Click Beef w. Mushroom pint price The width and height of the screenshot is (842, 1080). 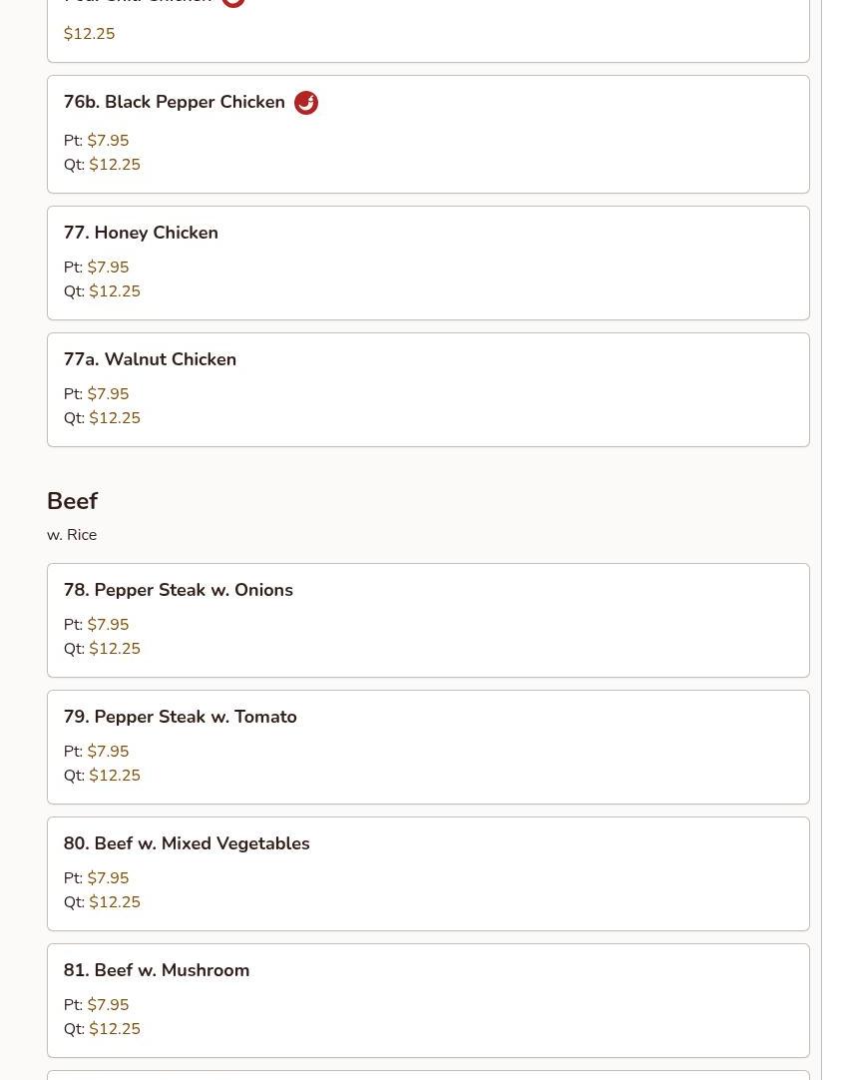108,1005
